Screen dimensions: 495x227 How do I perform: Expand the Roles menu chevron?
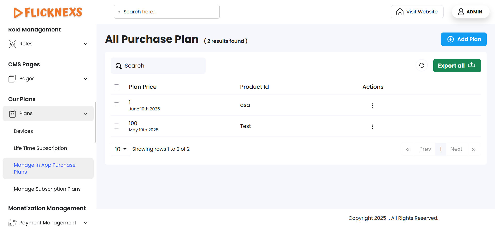coord(86,44)
